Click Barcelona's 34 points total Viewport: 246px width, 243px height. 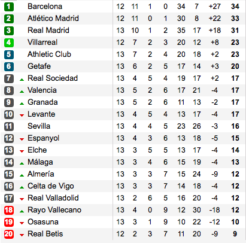tap(235, 7)
